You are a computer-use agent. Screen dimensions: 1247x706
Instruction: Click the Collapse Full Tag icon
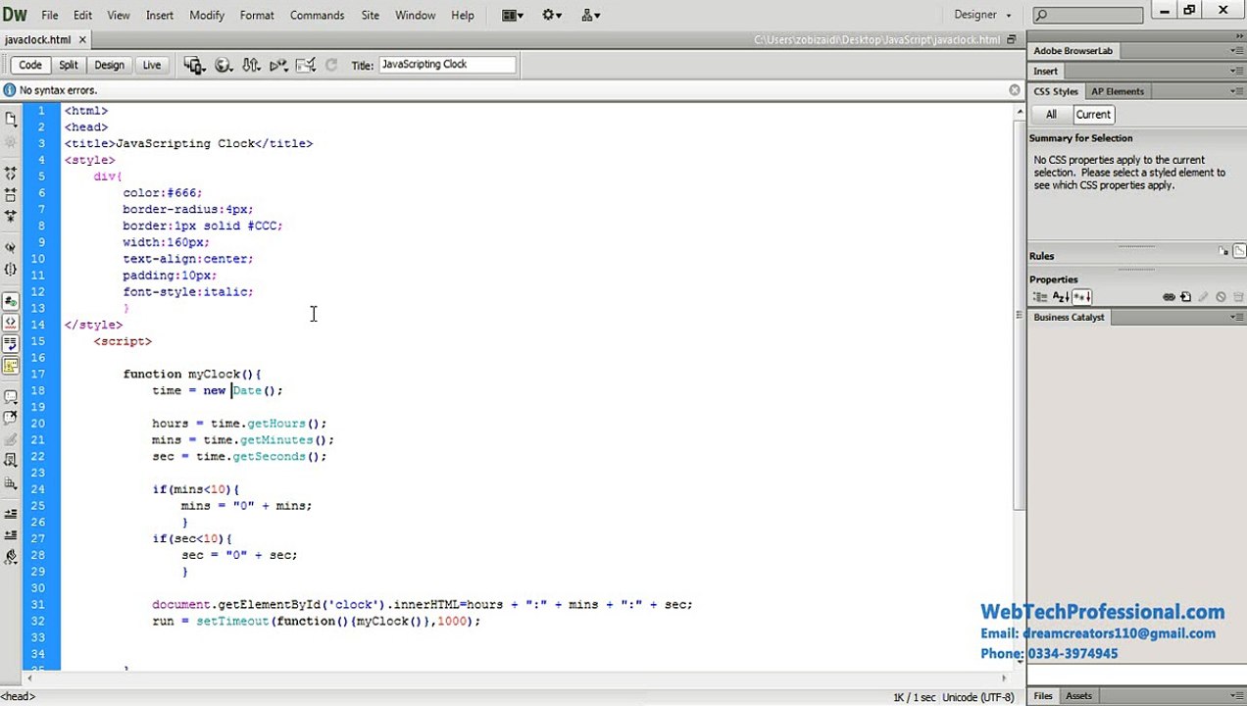coord(11,173)
